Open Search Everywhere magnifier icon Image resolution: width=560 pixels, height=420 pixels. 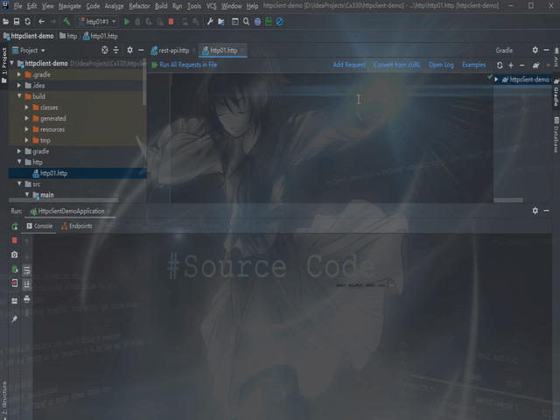[246, 21]
